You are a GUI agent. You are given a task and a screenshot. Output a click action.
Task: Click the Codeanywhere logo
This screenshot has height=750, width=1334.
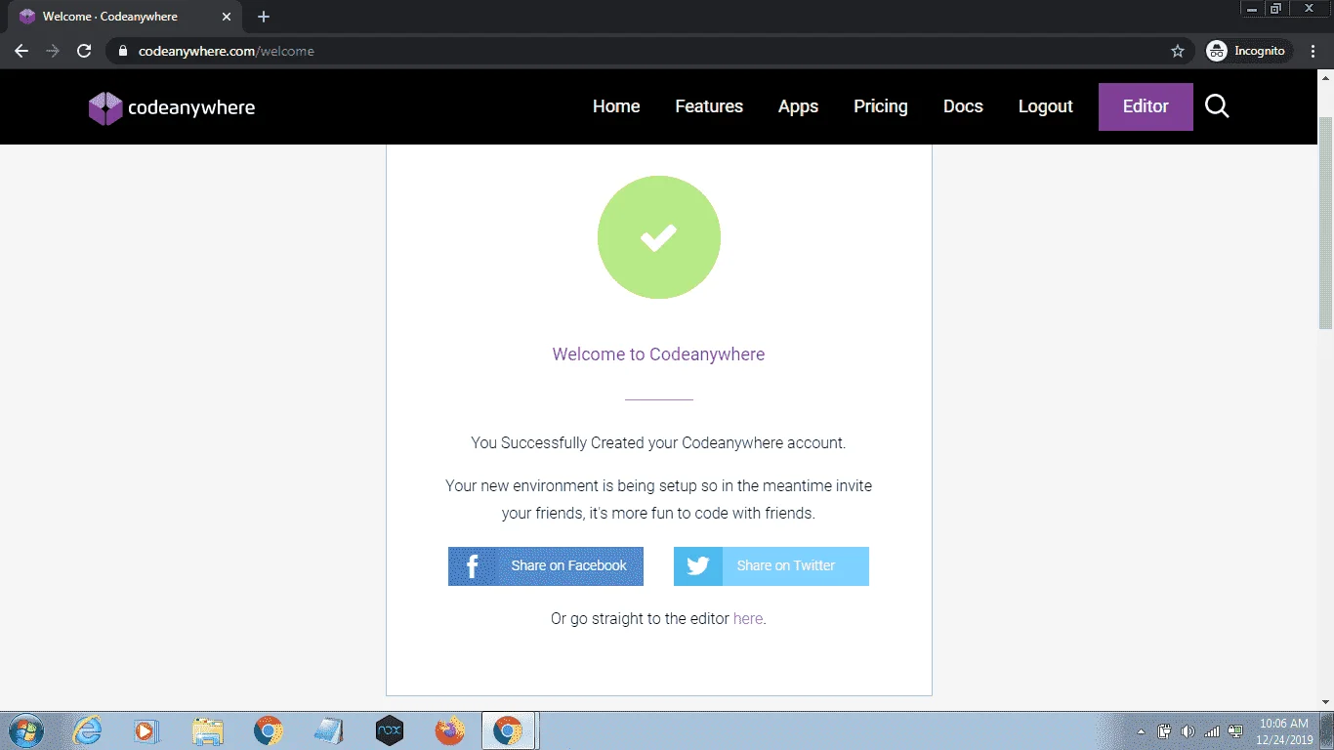click(172, 108)
